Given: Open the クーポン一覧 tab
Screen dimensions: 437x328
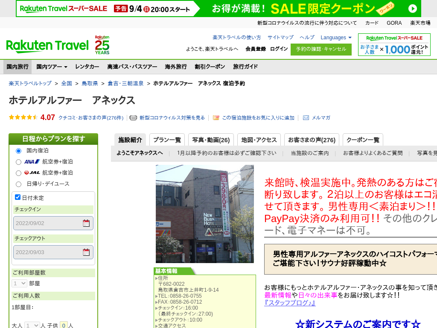Looking at the screenshot, I should point(363,140).
